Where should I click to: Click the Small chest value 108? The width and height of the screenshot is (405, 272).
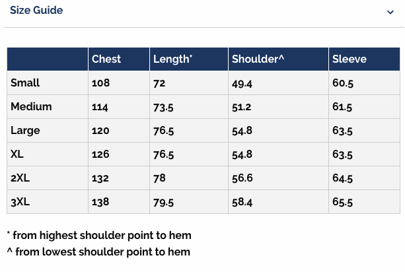click(x=100, y=83)
